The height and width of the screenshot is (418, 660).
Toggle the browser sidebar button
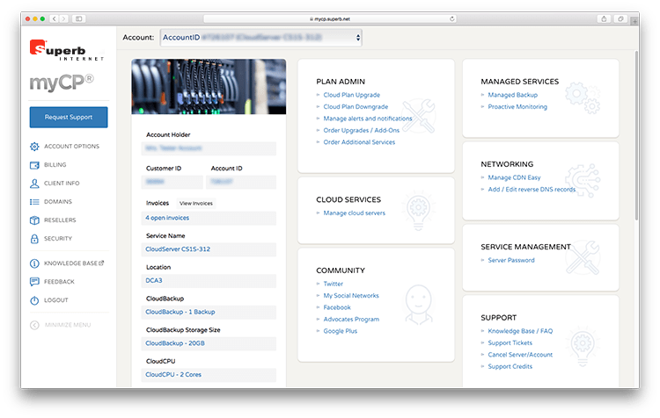tap(78, 19)
